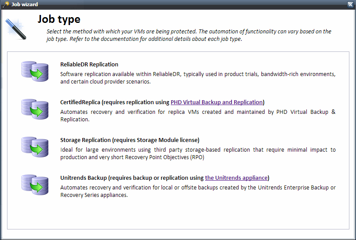Image resolution: width=356 pixels, height=240 pixels.
Task: Click the 'Software replication available within ReliableDR' description
Action: click(x=198, y=78)
